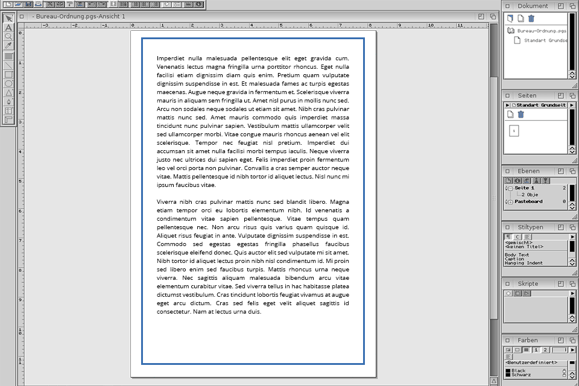
Task: Open Seiten panel right arrow menu
Action: (572, 106)
